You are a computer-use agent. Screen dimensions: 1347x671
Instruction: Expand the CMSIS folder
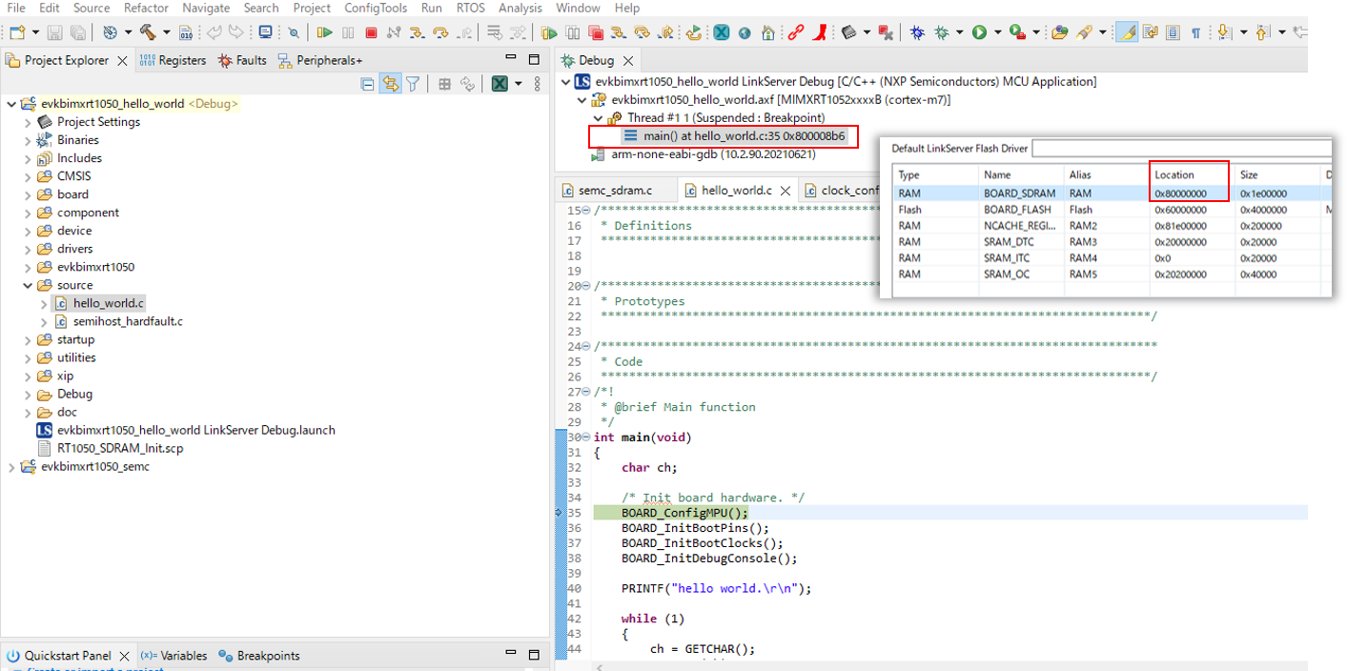[x=28, y=176]
